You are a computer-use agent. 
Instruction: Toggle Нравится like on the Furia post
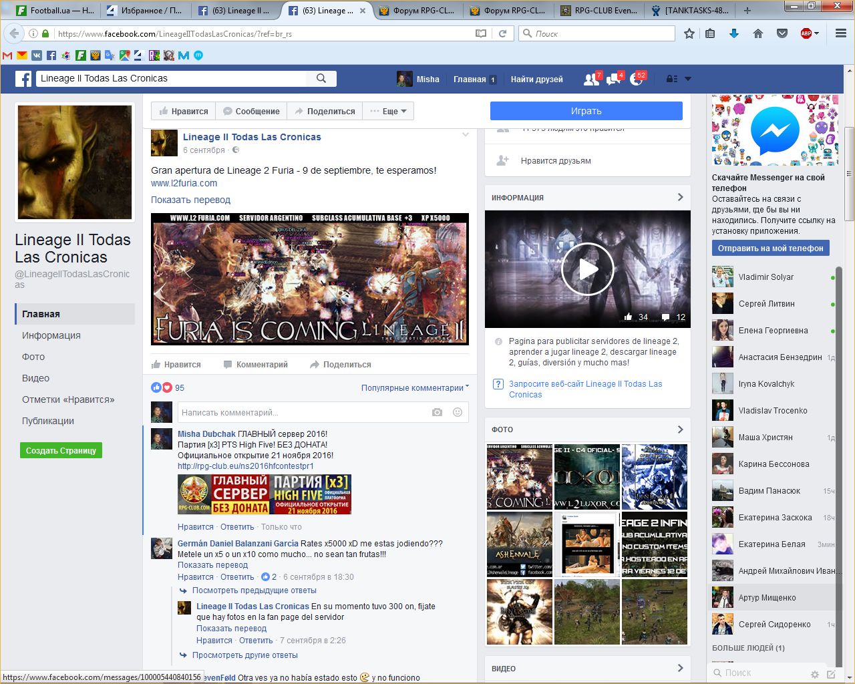click(x=176, y=365)
